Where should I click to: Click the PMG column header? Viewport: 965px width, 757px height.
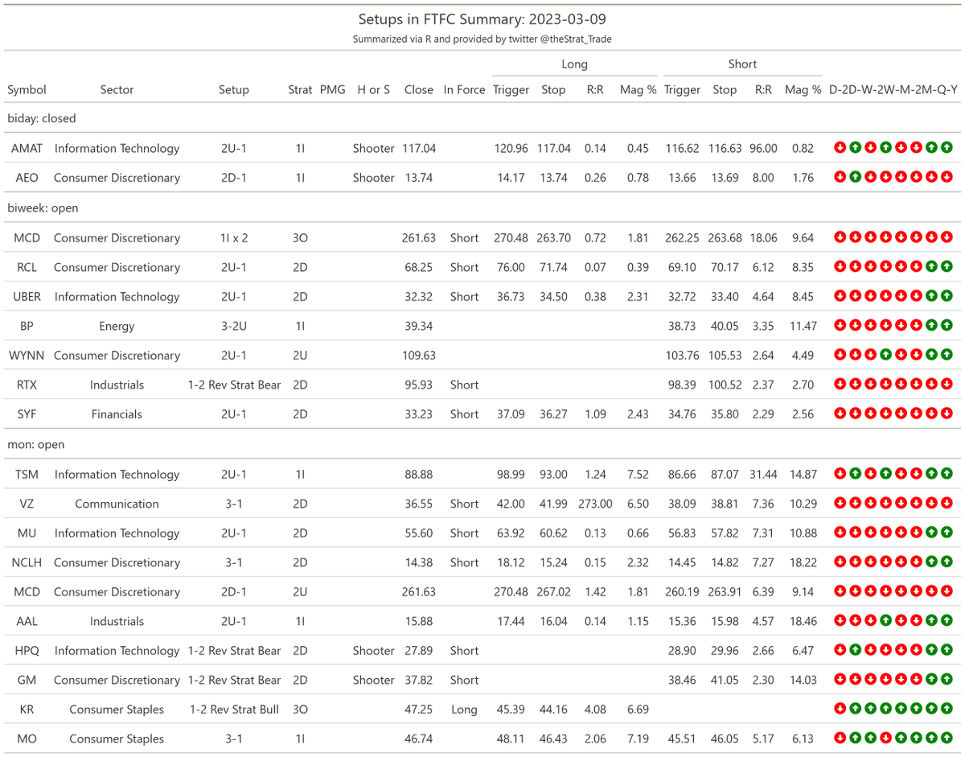(x=332, y=90)
